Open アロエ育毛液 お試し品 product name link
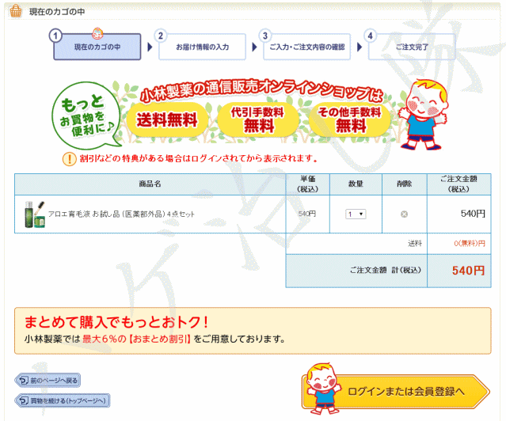Viewport: 506px width, 421px height. (x=121, y=214)
